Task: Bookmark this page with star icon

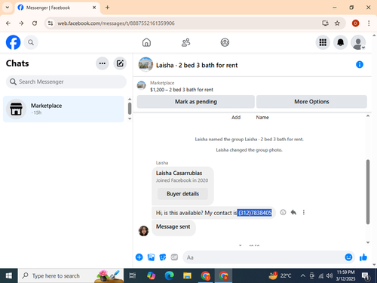Action: (337, 23)
